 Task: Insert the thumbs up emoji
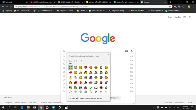(81, 73)
